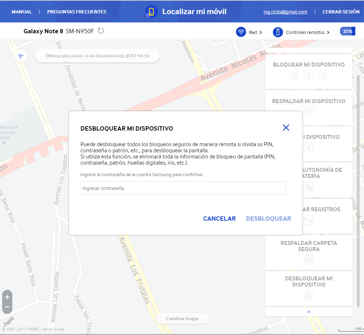
Task: Click the trash bin erase-device icon
Action: coord(309,147)
